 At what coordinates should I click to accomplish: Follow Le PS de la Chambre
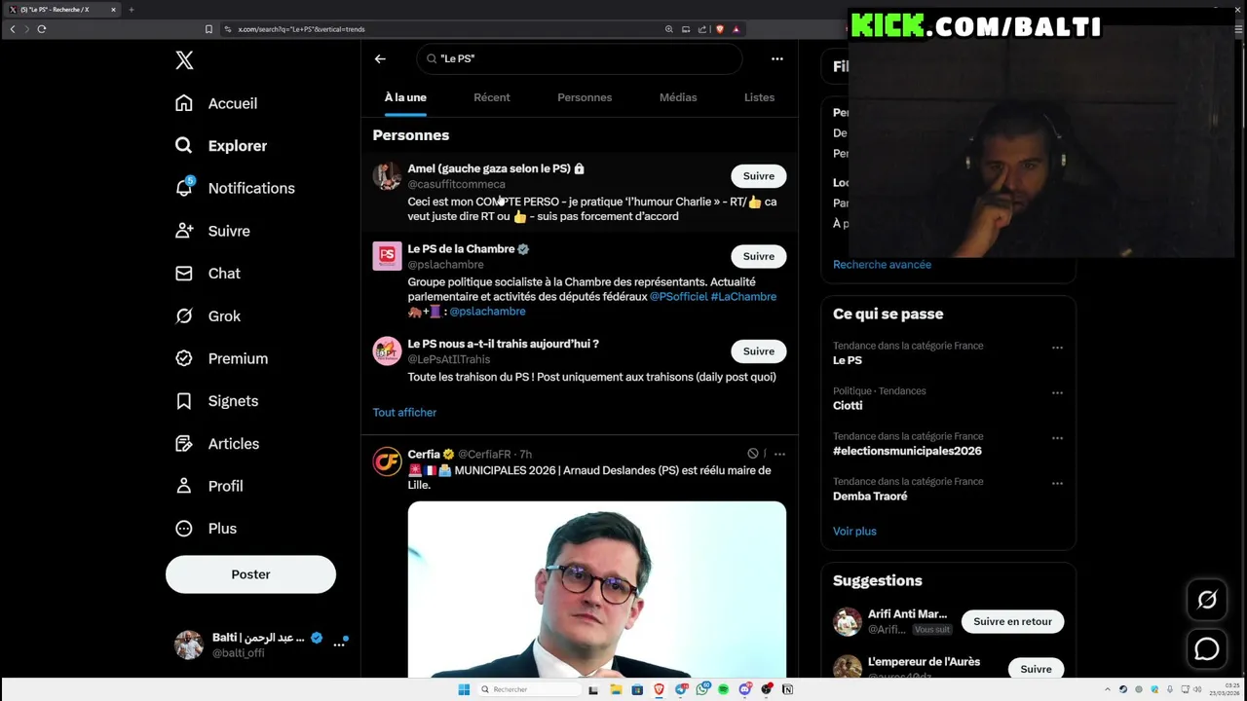click(759, 256)
